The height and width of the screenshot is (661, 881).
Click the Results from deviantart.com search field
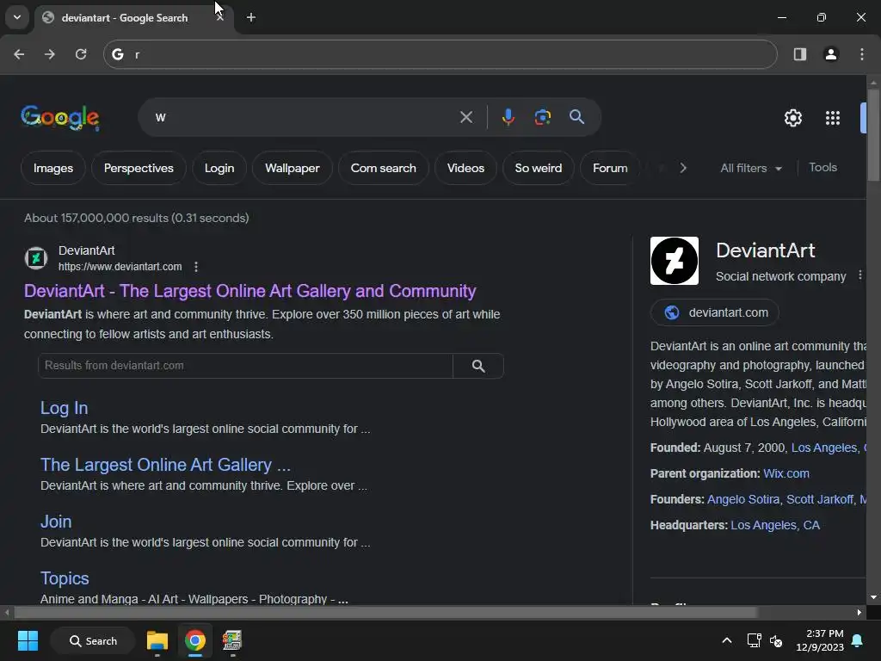click(x=245, y=366)
